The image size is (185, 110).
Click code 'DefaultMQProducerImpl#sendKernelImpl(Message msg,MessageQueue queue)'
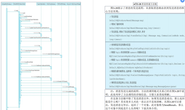pyautogui.click(x=143, y=86)
